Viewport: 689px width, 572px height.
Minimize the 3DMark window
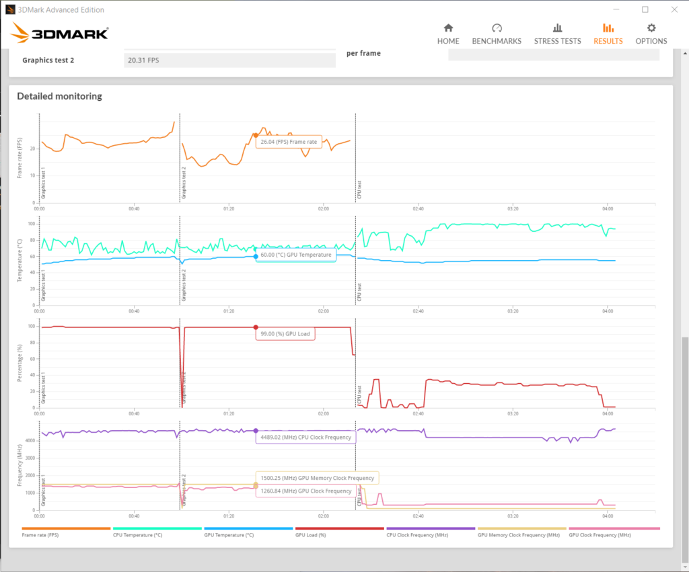coord(616,9)
